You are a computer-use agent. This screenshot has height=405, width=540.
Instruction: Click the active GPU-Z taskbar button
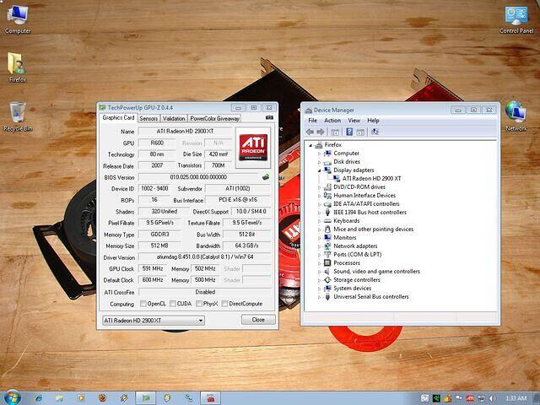click(146, 398)
